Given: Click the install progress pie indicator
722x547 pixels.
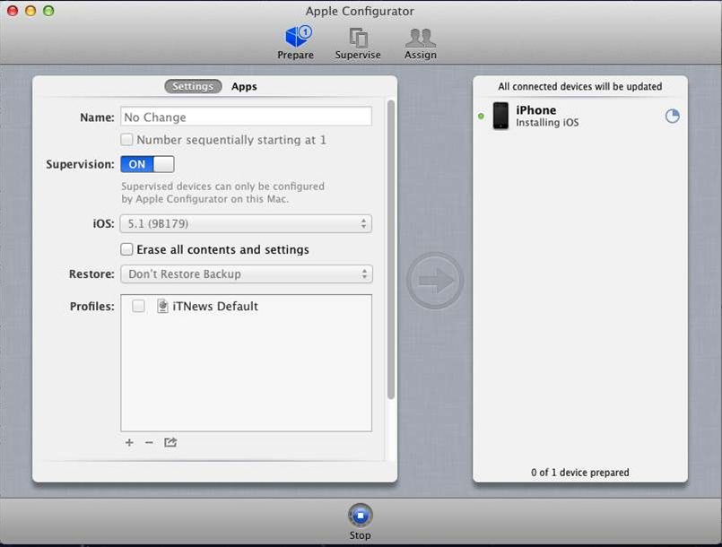Looking at the screenshot, I should [x=672, y=116].
